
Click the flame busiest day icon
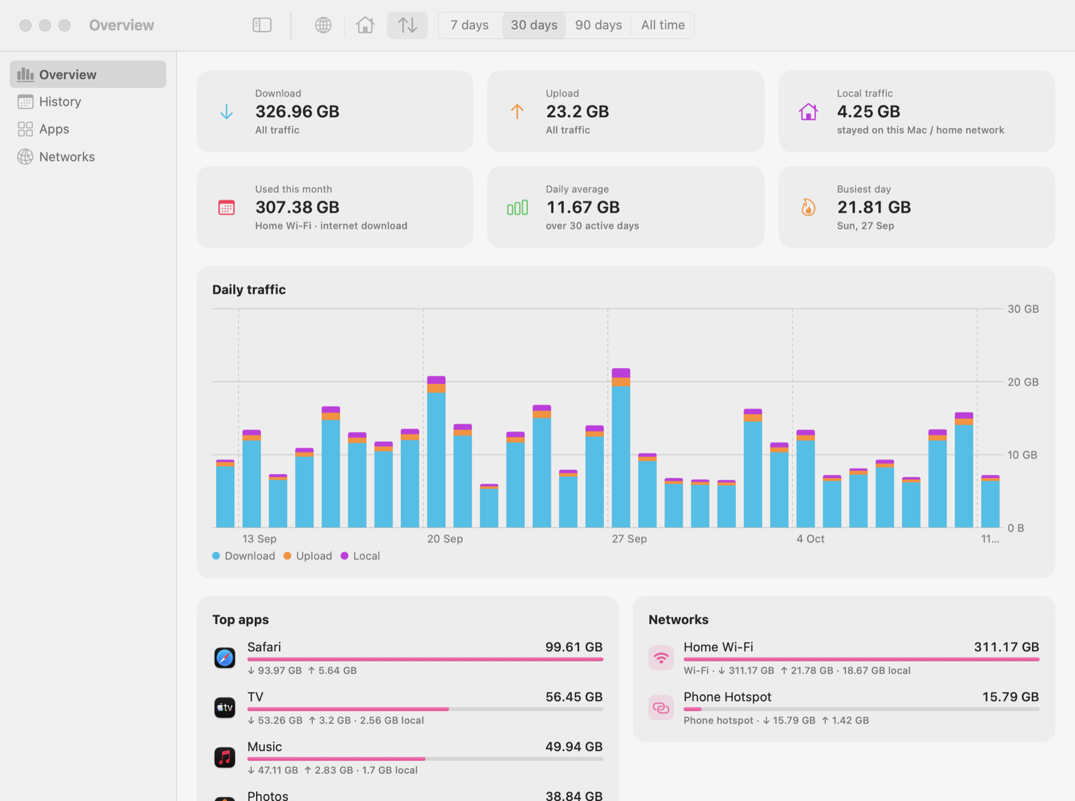point(808,207)
